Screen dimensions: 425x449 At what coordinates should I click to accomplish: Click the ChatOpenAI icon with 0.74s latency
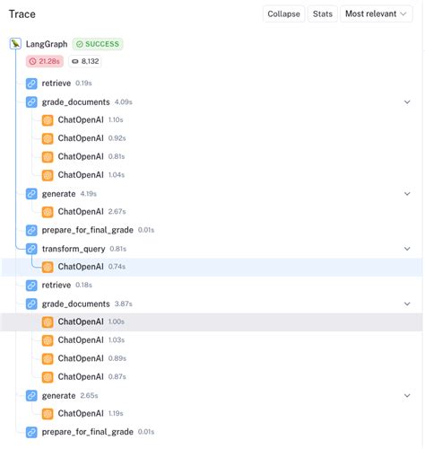click(48, 267)
